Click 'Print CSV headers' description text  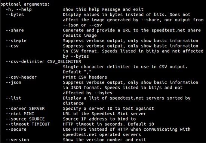click(x=85, y=77)
